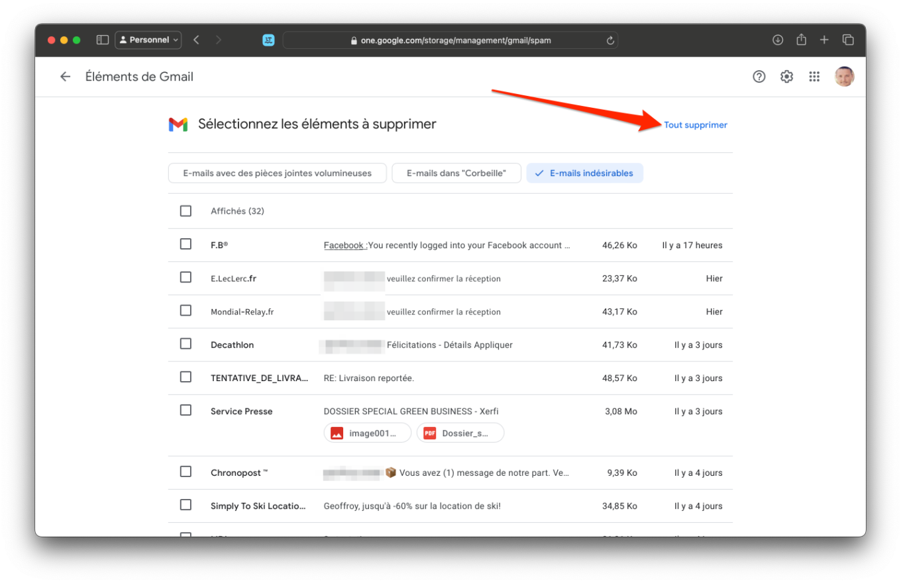Select E-mails avec des pièces jointes volumineuses filter

(x=277, y=173)
